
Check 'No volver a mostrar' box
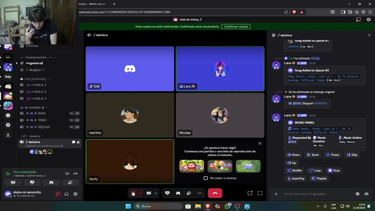(206, 178)
